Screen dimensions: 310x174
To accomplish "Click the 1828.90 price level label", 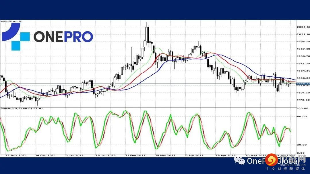I will tap(303, 86).
